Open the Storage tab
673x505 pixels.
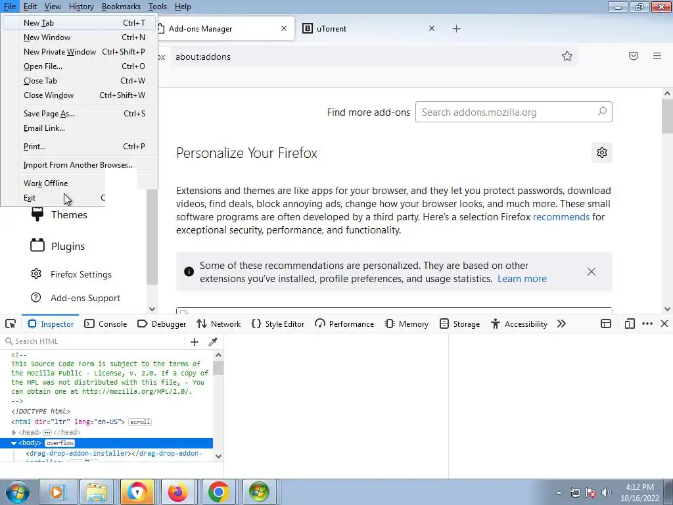coord(459,324)
